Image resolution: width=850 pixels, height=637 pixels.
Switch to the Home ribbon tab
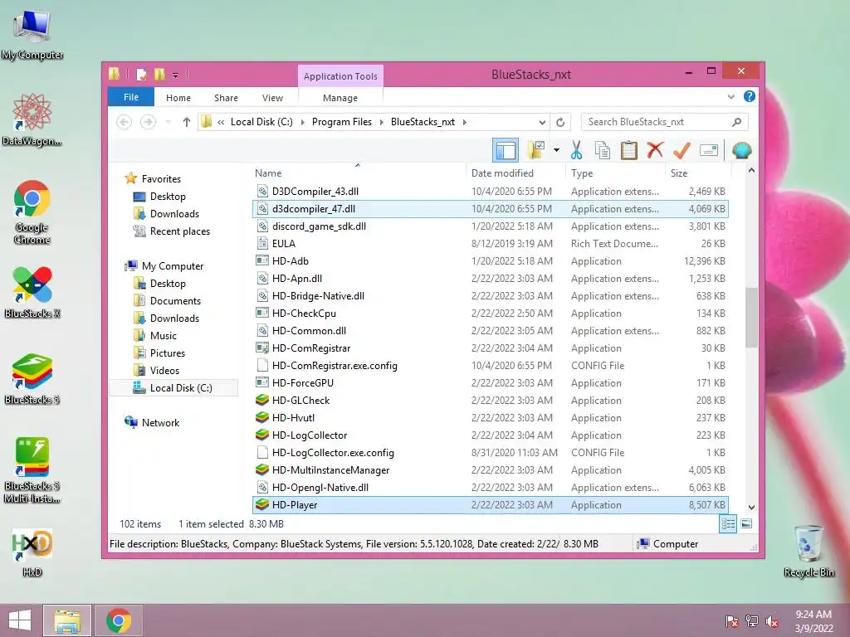178,98
